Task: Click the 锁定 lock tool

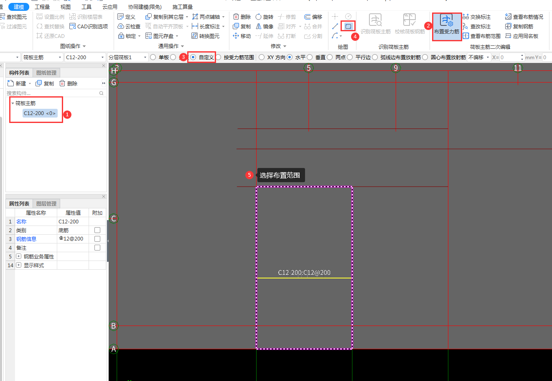Action: click(x=129, y=36)
